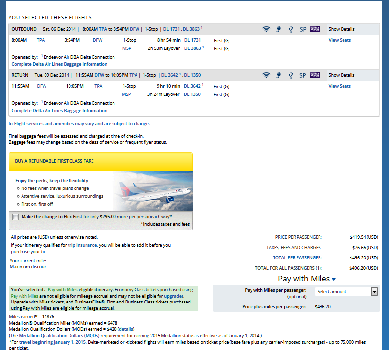Click the power outlet icon on the outbound flight
Viewport: 389px width, 350px height.
click(x=278, y=29)
